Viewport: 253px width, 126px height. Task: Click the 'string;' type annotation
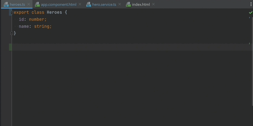point(43,26)
